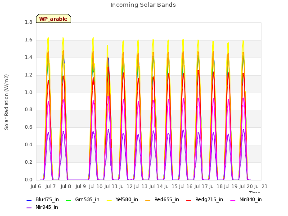Click the Jul 11 x-axis tick label
288x216 pixels.
[x=111, y=187]
